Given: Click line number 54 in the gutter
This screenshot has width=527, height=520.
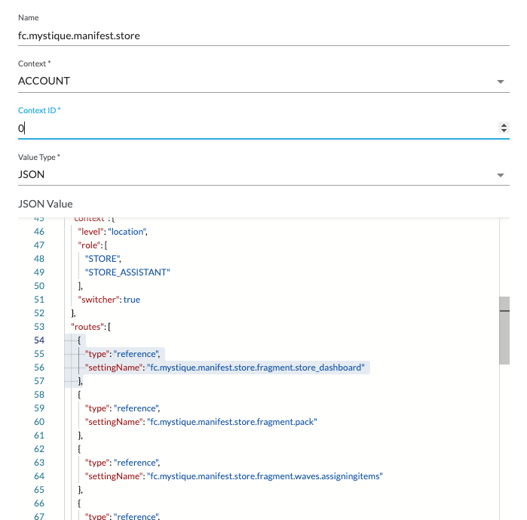Looking at the screenshot, I should click(39, 340).
